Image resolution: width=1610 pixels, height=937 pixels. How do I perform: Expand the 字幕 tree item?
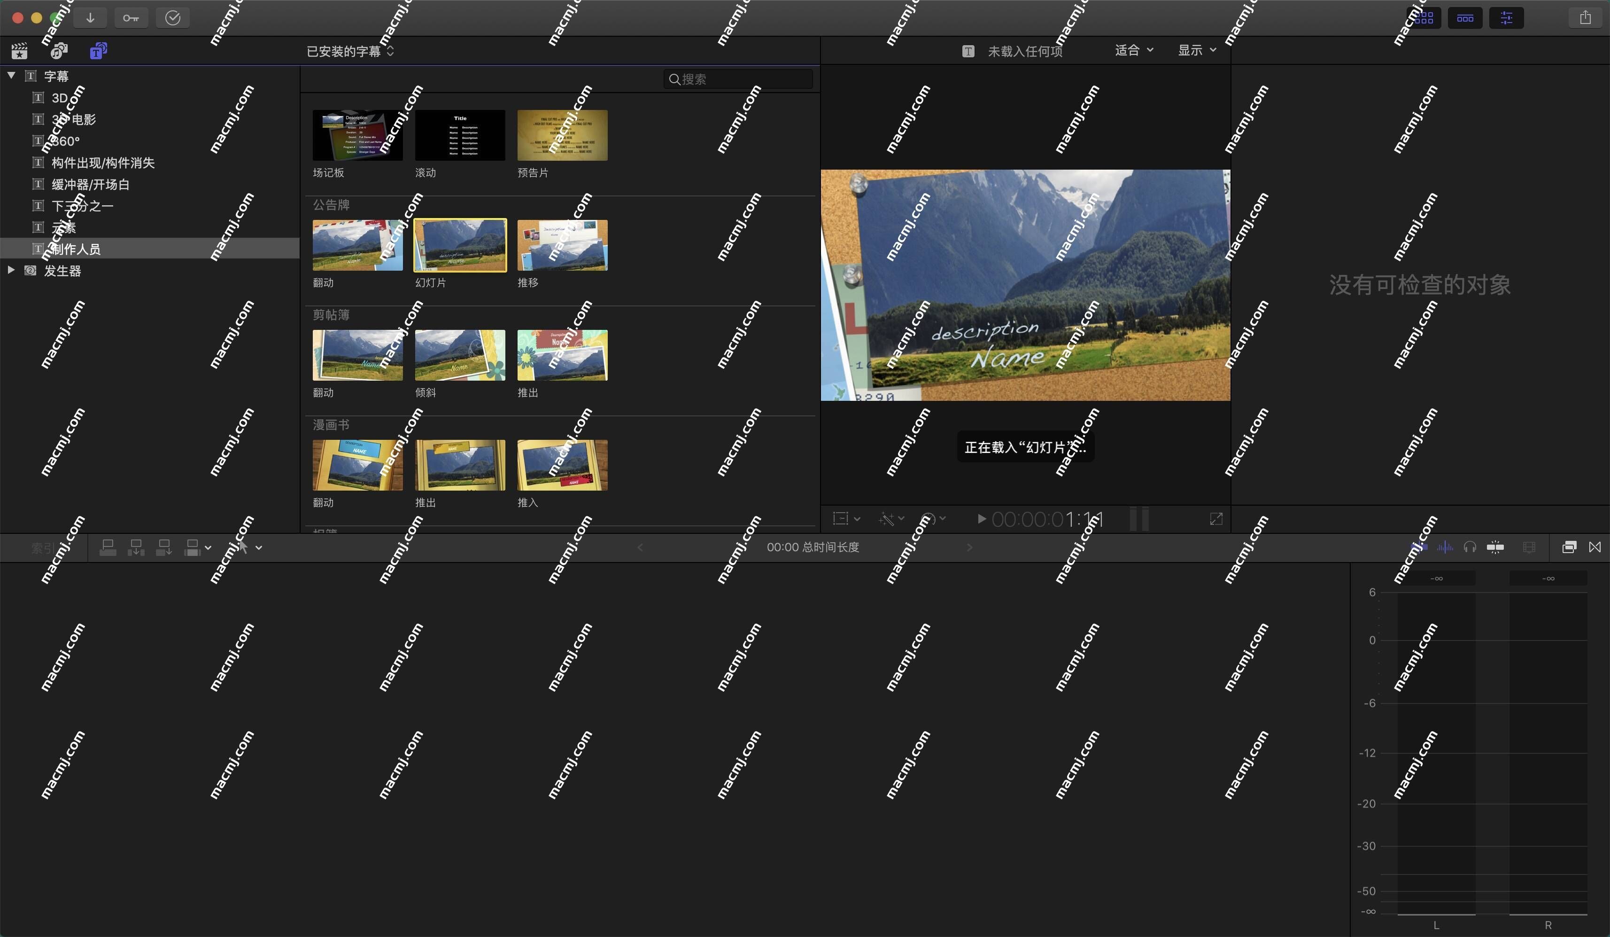[12, 76]
